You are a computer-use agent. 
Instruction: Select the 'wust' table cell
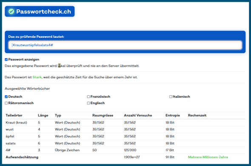[x=10, y=129]
